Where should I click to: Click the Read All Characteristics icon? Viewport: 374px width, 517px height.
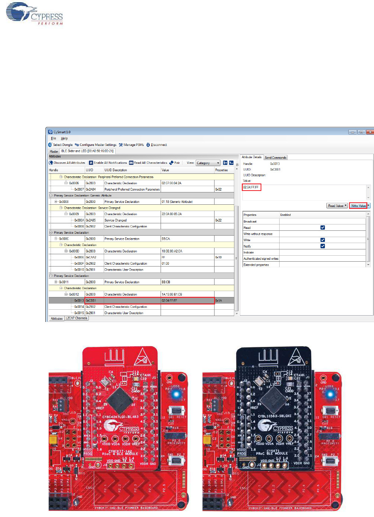click(131, 163)
